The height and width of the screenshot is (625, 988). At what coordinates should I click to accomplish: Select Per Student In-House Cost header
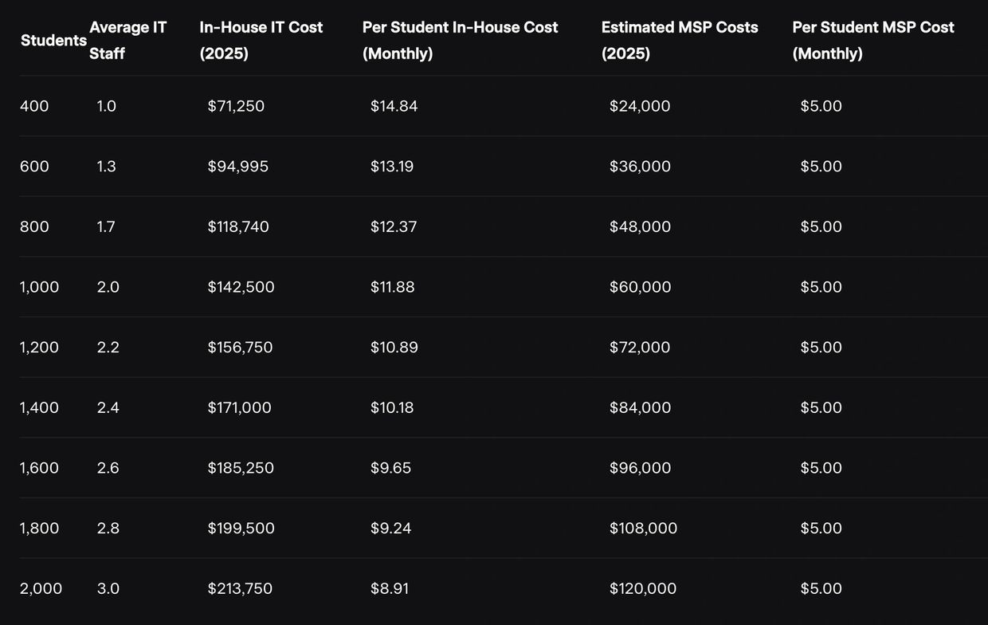click(460, 40)
